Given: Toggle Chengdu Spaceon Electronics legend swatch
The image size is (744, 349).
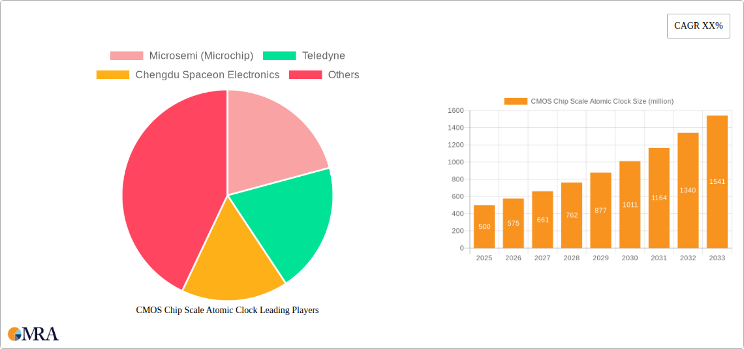Looking at the screenshot, I should pos(113,75).
